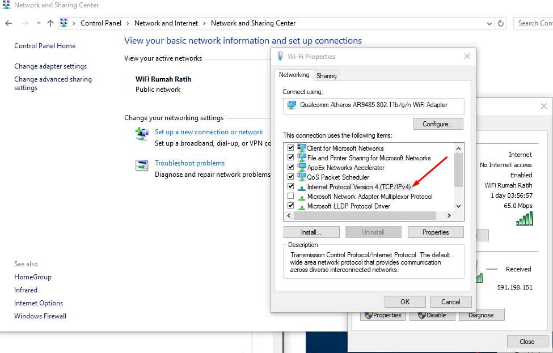Screen dimensions: 553x353
Task: Click Diagnose in Wi-Fi Status window
Action: point(482,315)
